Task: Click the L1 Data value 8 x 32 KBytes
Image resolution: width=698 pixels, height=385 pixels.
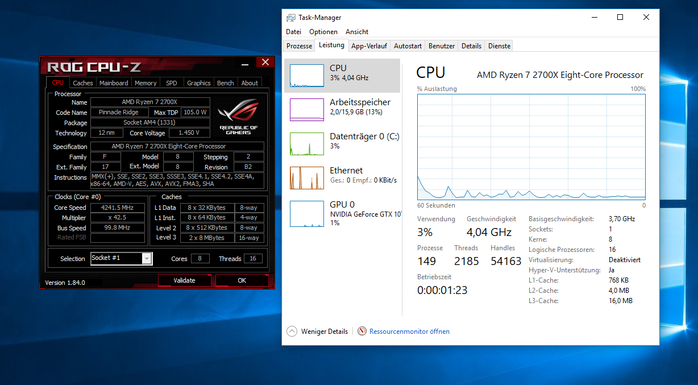Action: click(x=207, y=208)
